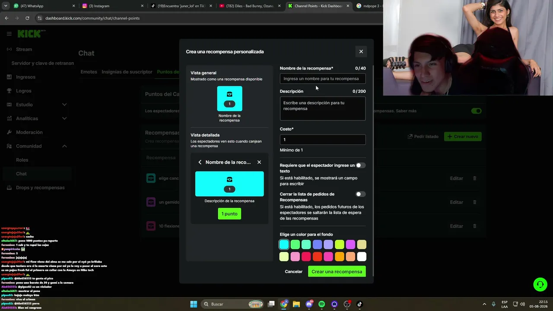The image size is (553, 311).
Task: Select Roles under Comunidad
Action: point(22,160)
